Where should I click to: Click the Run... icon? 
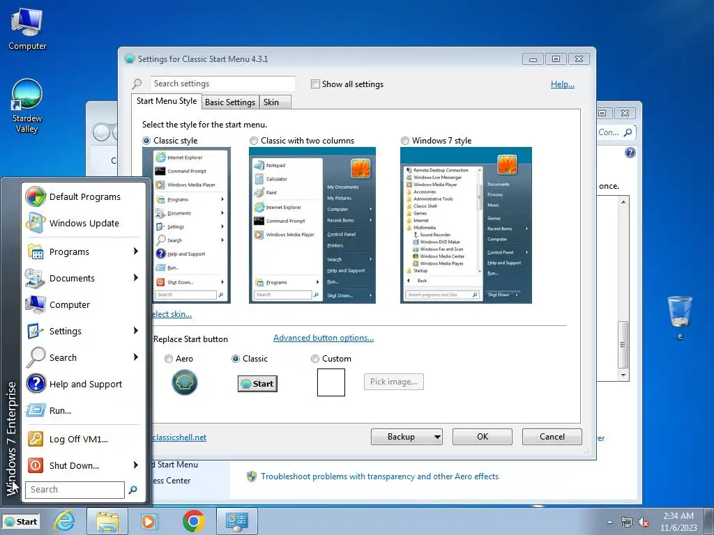click(36, 410)
